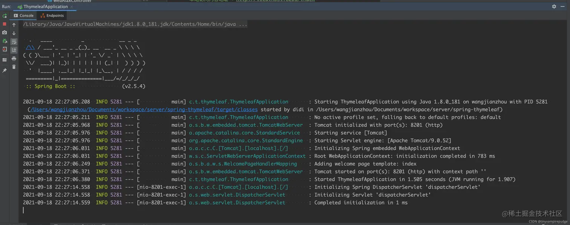Image resolution: width=570 pixels, height=225 pixels.
Task: Select 'Initializing Spring embedded WebApplicationContext' message
Action: point(387,148)
